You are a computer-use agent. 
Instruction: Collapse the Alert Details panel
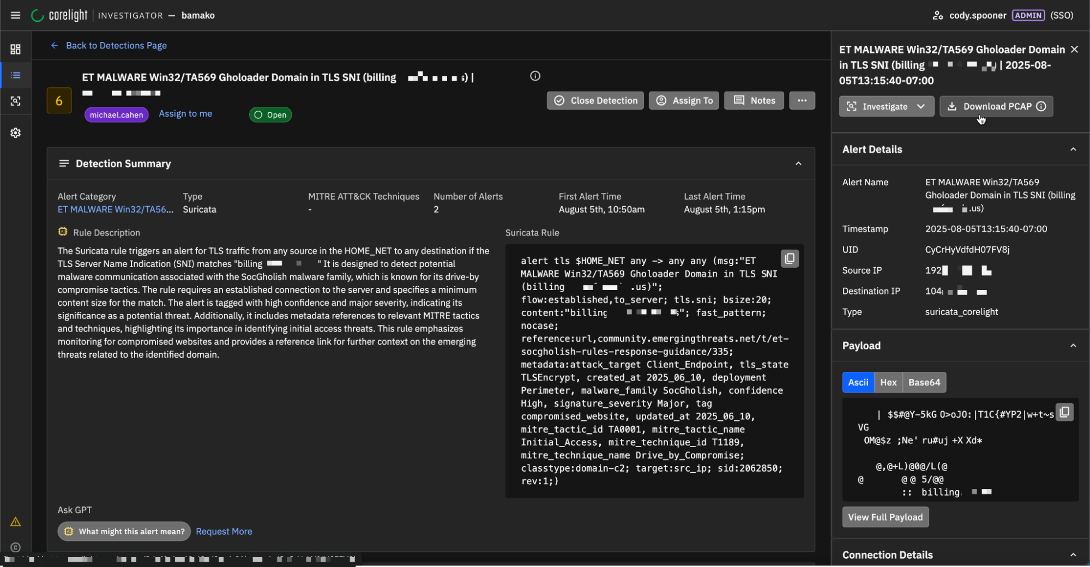tap(1073, 149)
